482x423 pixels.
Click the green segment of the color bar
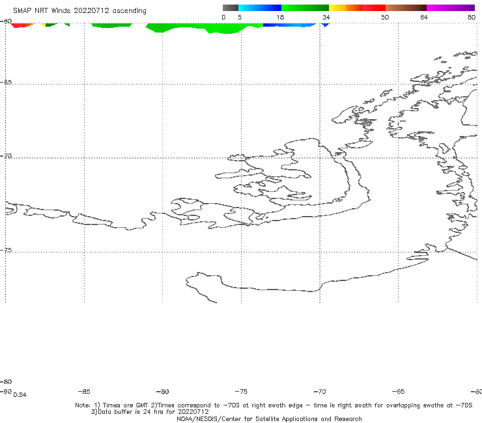click(x=305, y=8)
